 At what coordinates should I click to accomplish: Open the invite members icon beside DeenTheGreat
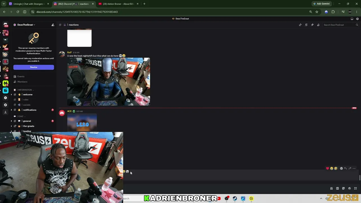click(x=53, y=25)
